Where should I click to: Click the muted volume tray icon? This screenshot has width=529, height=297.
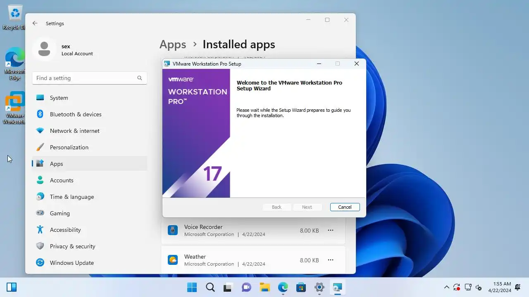(479, 288)
